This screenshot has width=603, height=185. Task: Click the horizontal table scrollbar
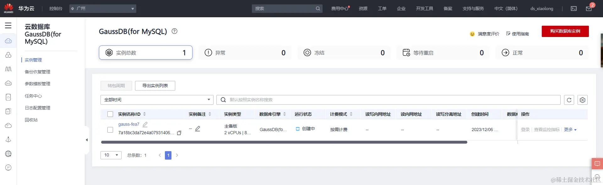click(284, 142)
